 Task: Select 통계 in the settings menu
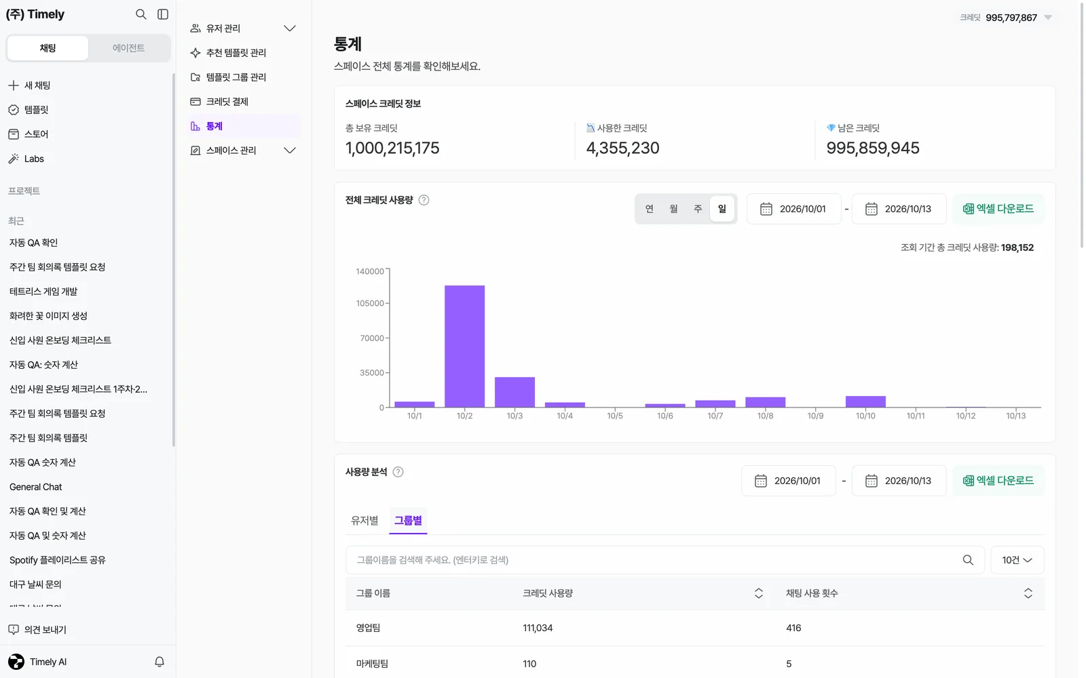coord(244,126)
